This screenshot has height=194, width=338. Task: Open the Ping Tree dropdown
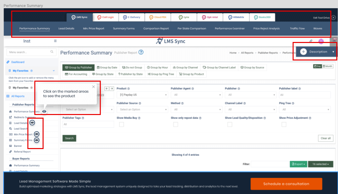click(305, 109)
